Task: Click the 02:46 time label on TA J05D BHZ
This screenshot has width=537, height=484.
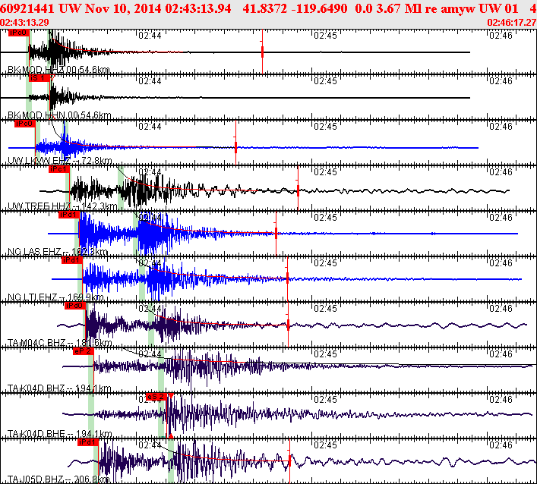Action: coord(501,445)
